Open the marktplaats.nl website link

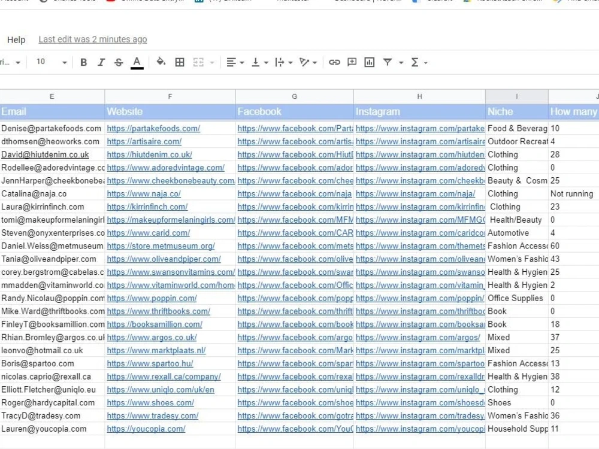pos(156,350)
